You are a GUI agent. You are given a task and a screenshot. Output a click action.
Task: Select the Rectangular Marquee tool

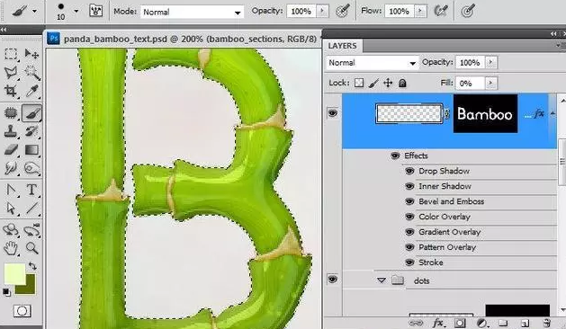[11, 54]
